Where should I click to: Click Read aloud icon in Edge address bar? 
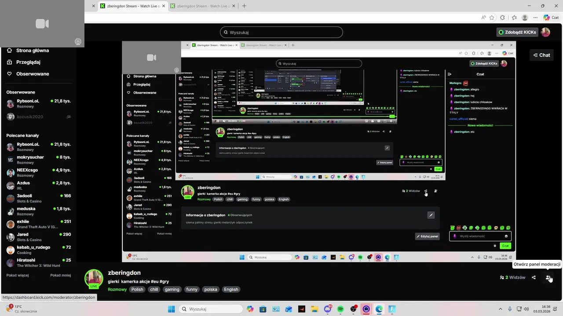[483, 18]
